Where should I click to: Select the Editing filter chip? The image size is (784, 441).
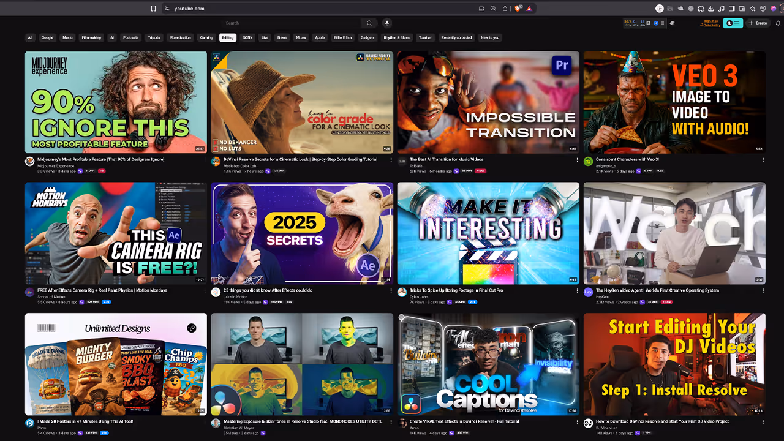click(x=228, y=37)
